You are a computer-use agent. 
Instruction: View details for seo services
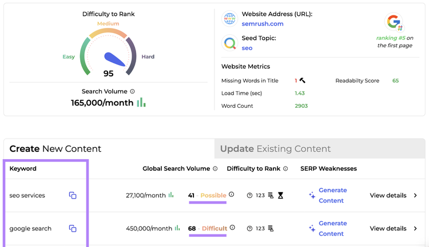(388, 196)
